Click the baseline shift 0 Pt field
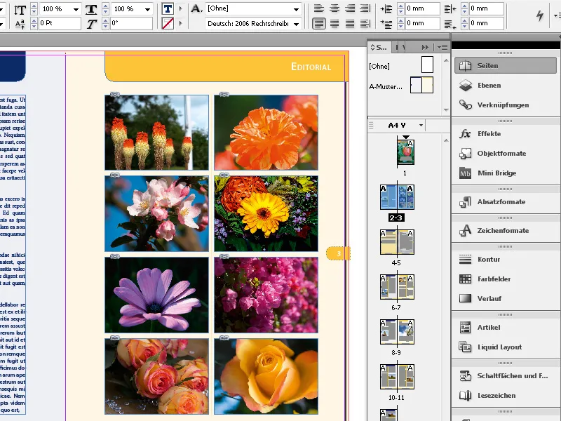This screenshot has height=421, width=561. tap(60, 23)
